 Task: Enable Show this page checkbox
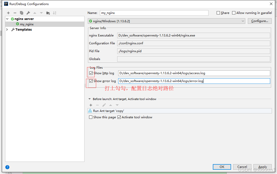[x=91, y=117]
